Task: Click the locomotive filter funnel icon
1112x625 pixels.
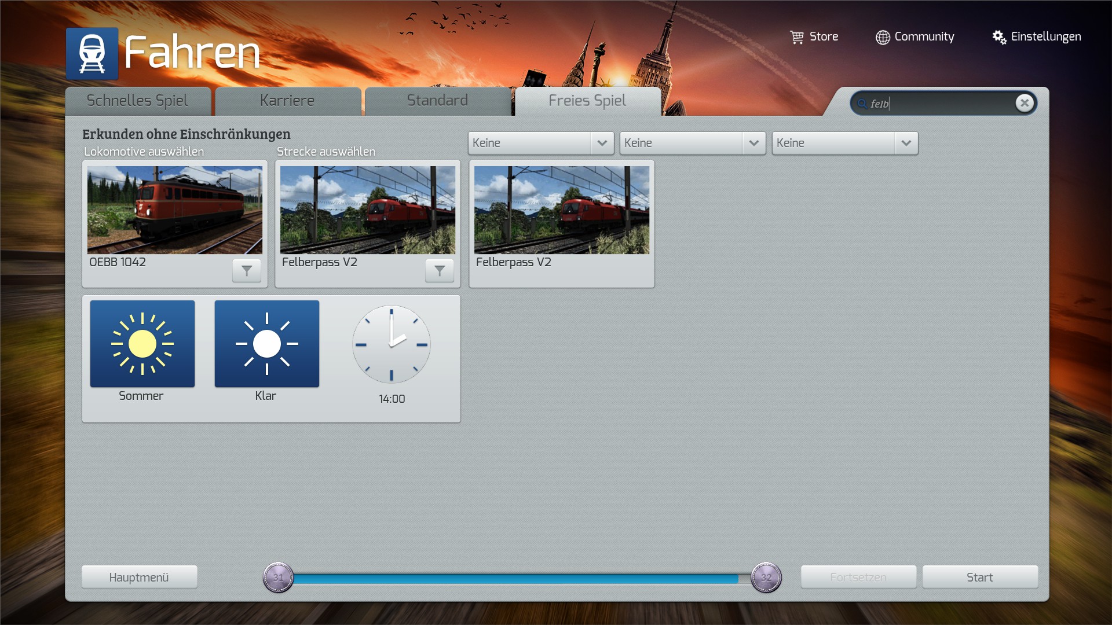Action: [x=247, y=270]
